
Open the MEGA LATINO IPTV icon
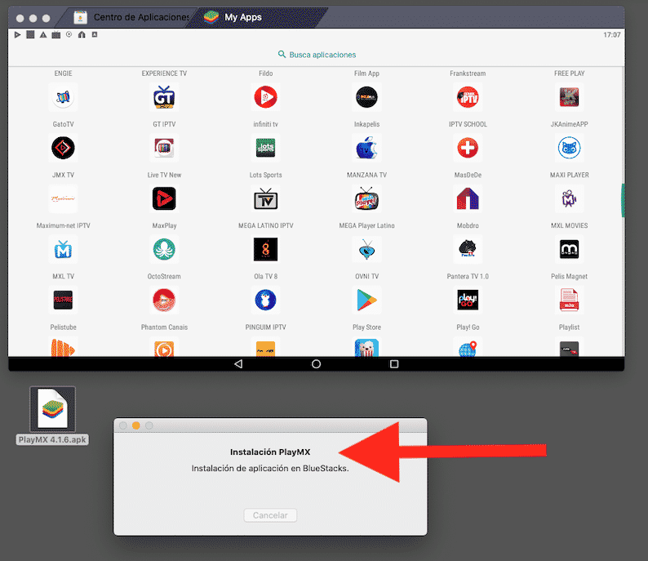tap(265, 199)
